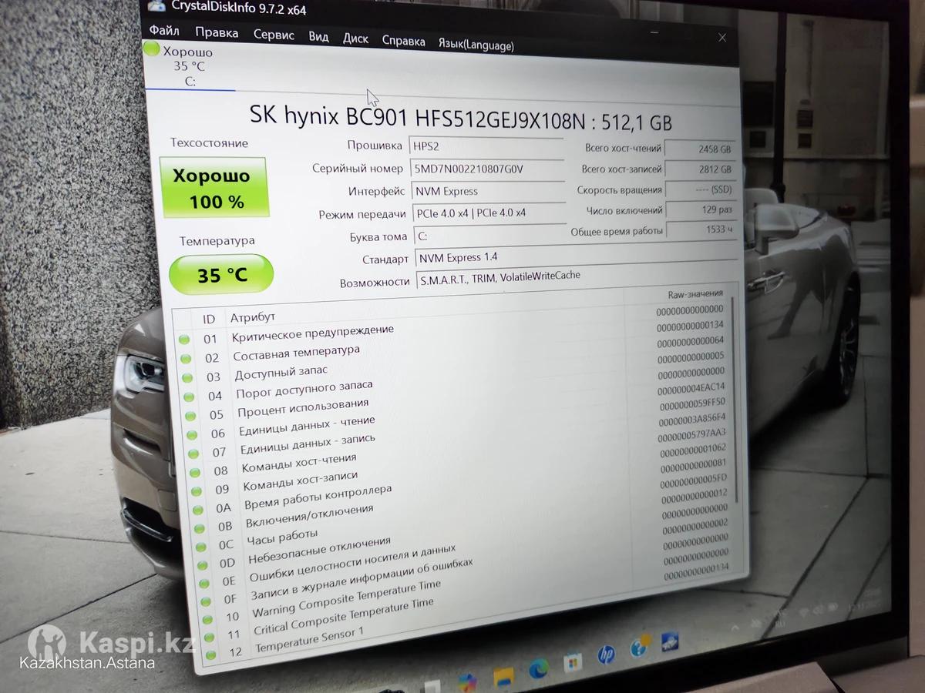Open the Справка menu
Image resolution: width=925 pixels, height=693 pixels.
click(x=403, y=41)
